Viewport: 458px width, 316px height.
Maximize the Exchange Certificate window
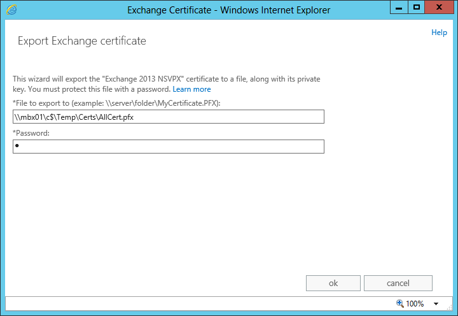417,8
